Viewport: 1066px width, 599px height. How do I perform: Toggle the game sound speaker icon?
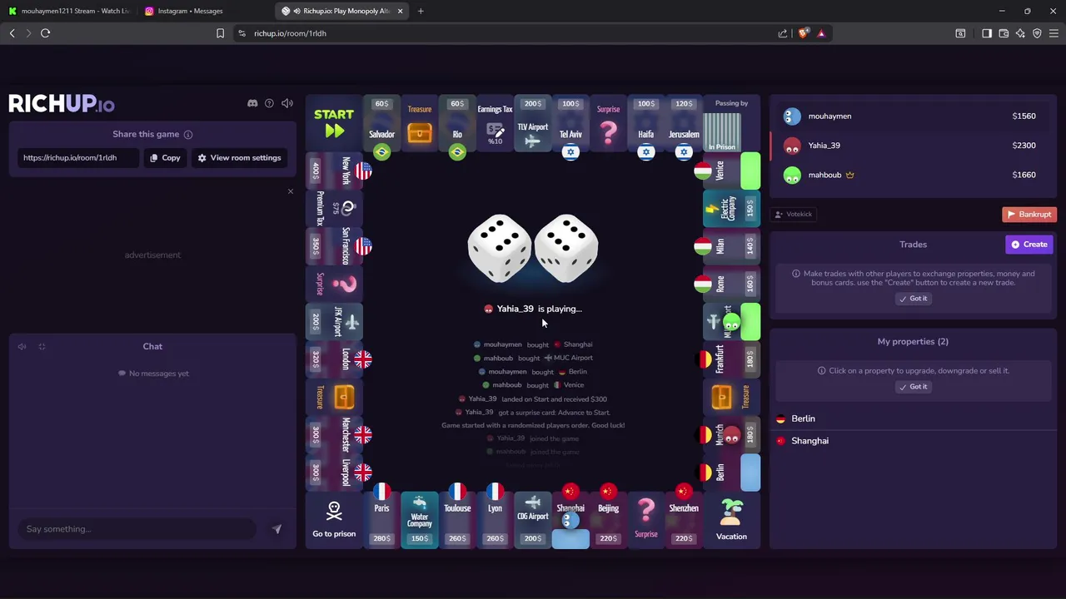286,103
